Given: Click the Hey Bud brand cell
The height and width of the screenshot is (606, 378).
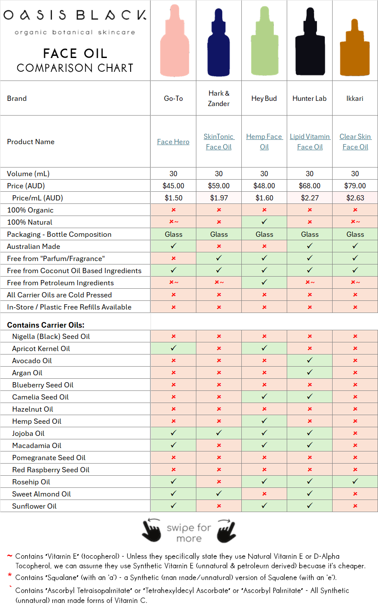Looking at the screenshot, I should [x=264, y=98].
